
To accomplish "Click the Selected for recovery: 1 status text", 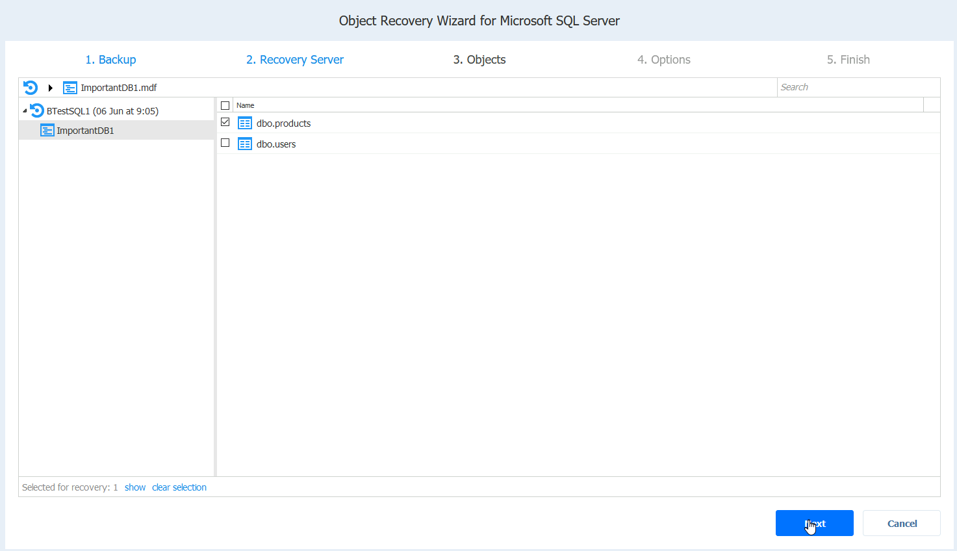I will (x=70, y=487).
